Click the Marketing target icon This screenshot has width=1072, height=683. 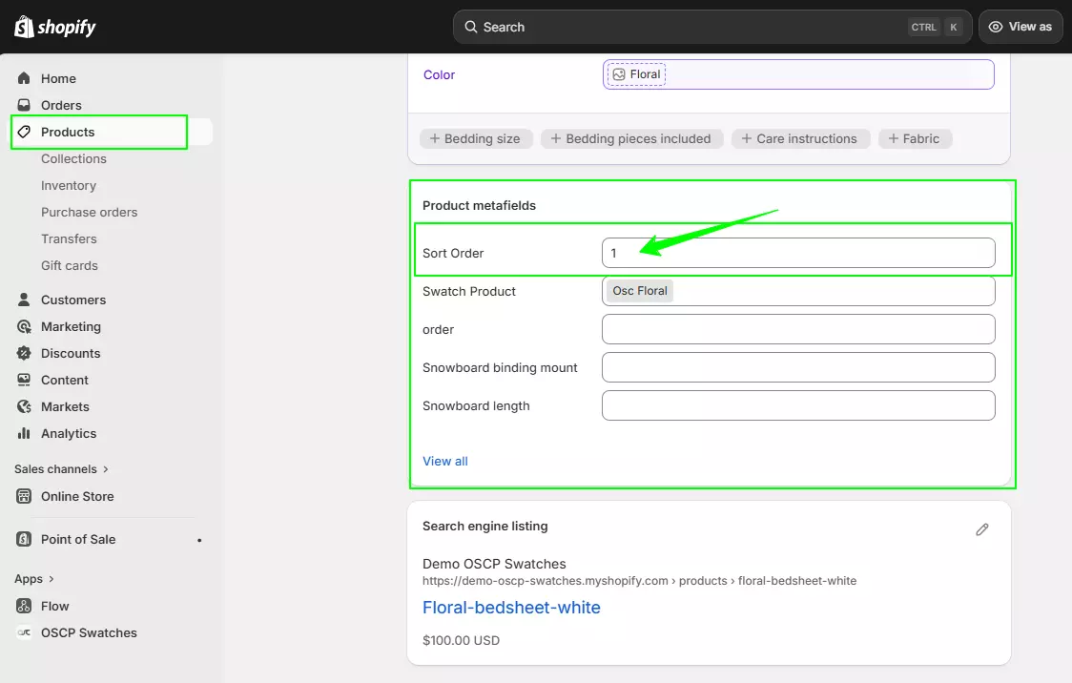[x=24, y=326]
